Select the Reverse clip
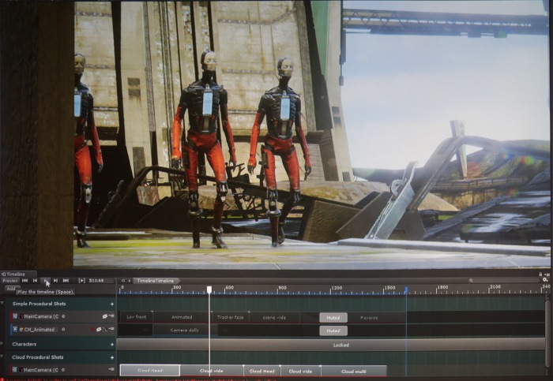 coord(369,318)
